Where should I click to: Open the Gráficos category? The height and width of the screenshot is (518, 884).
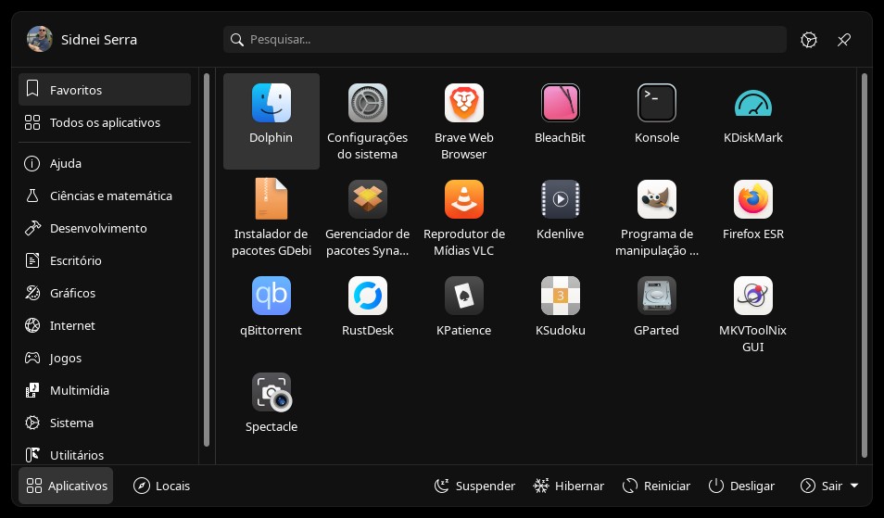105,293
